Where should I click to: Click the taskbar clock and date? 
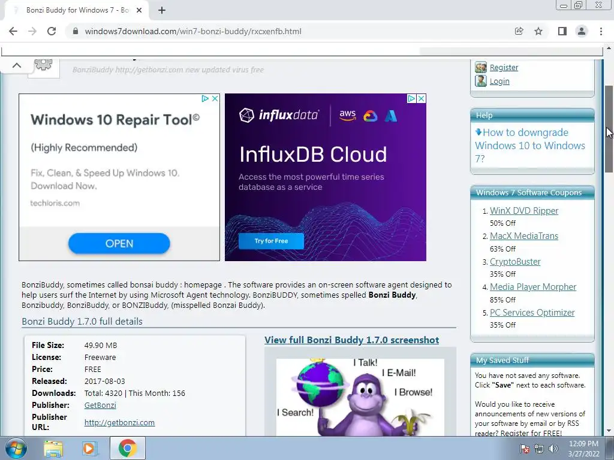tap(583, 449)
